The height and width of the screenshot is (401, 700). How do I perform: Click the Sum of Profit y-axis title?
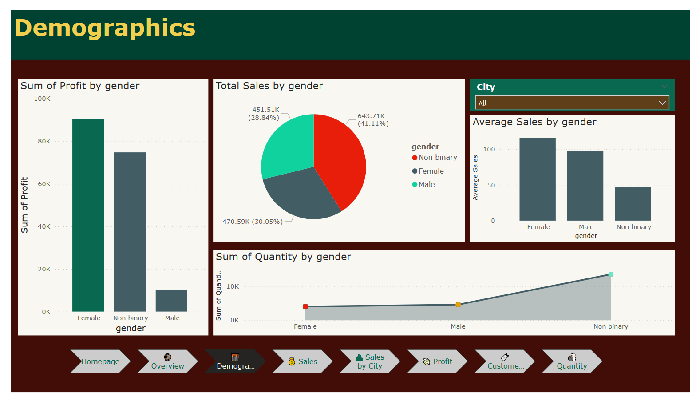24,205
